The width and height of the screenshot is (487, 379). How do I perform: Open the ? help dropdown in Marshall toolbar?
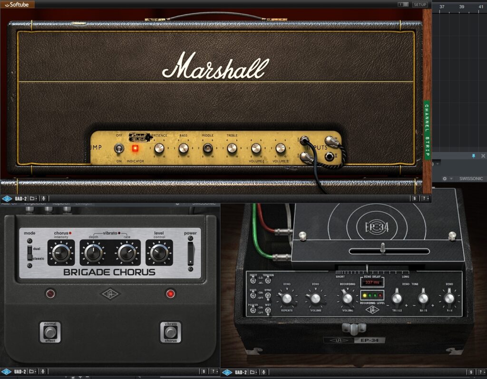tap(425, 199)
